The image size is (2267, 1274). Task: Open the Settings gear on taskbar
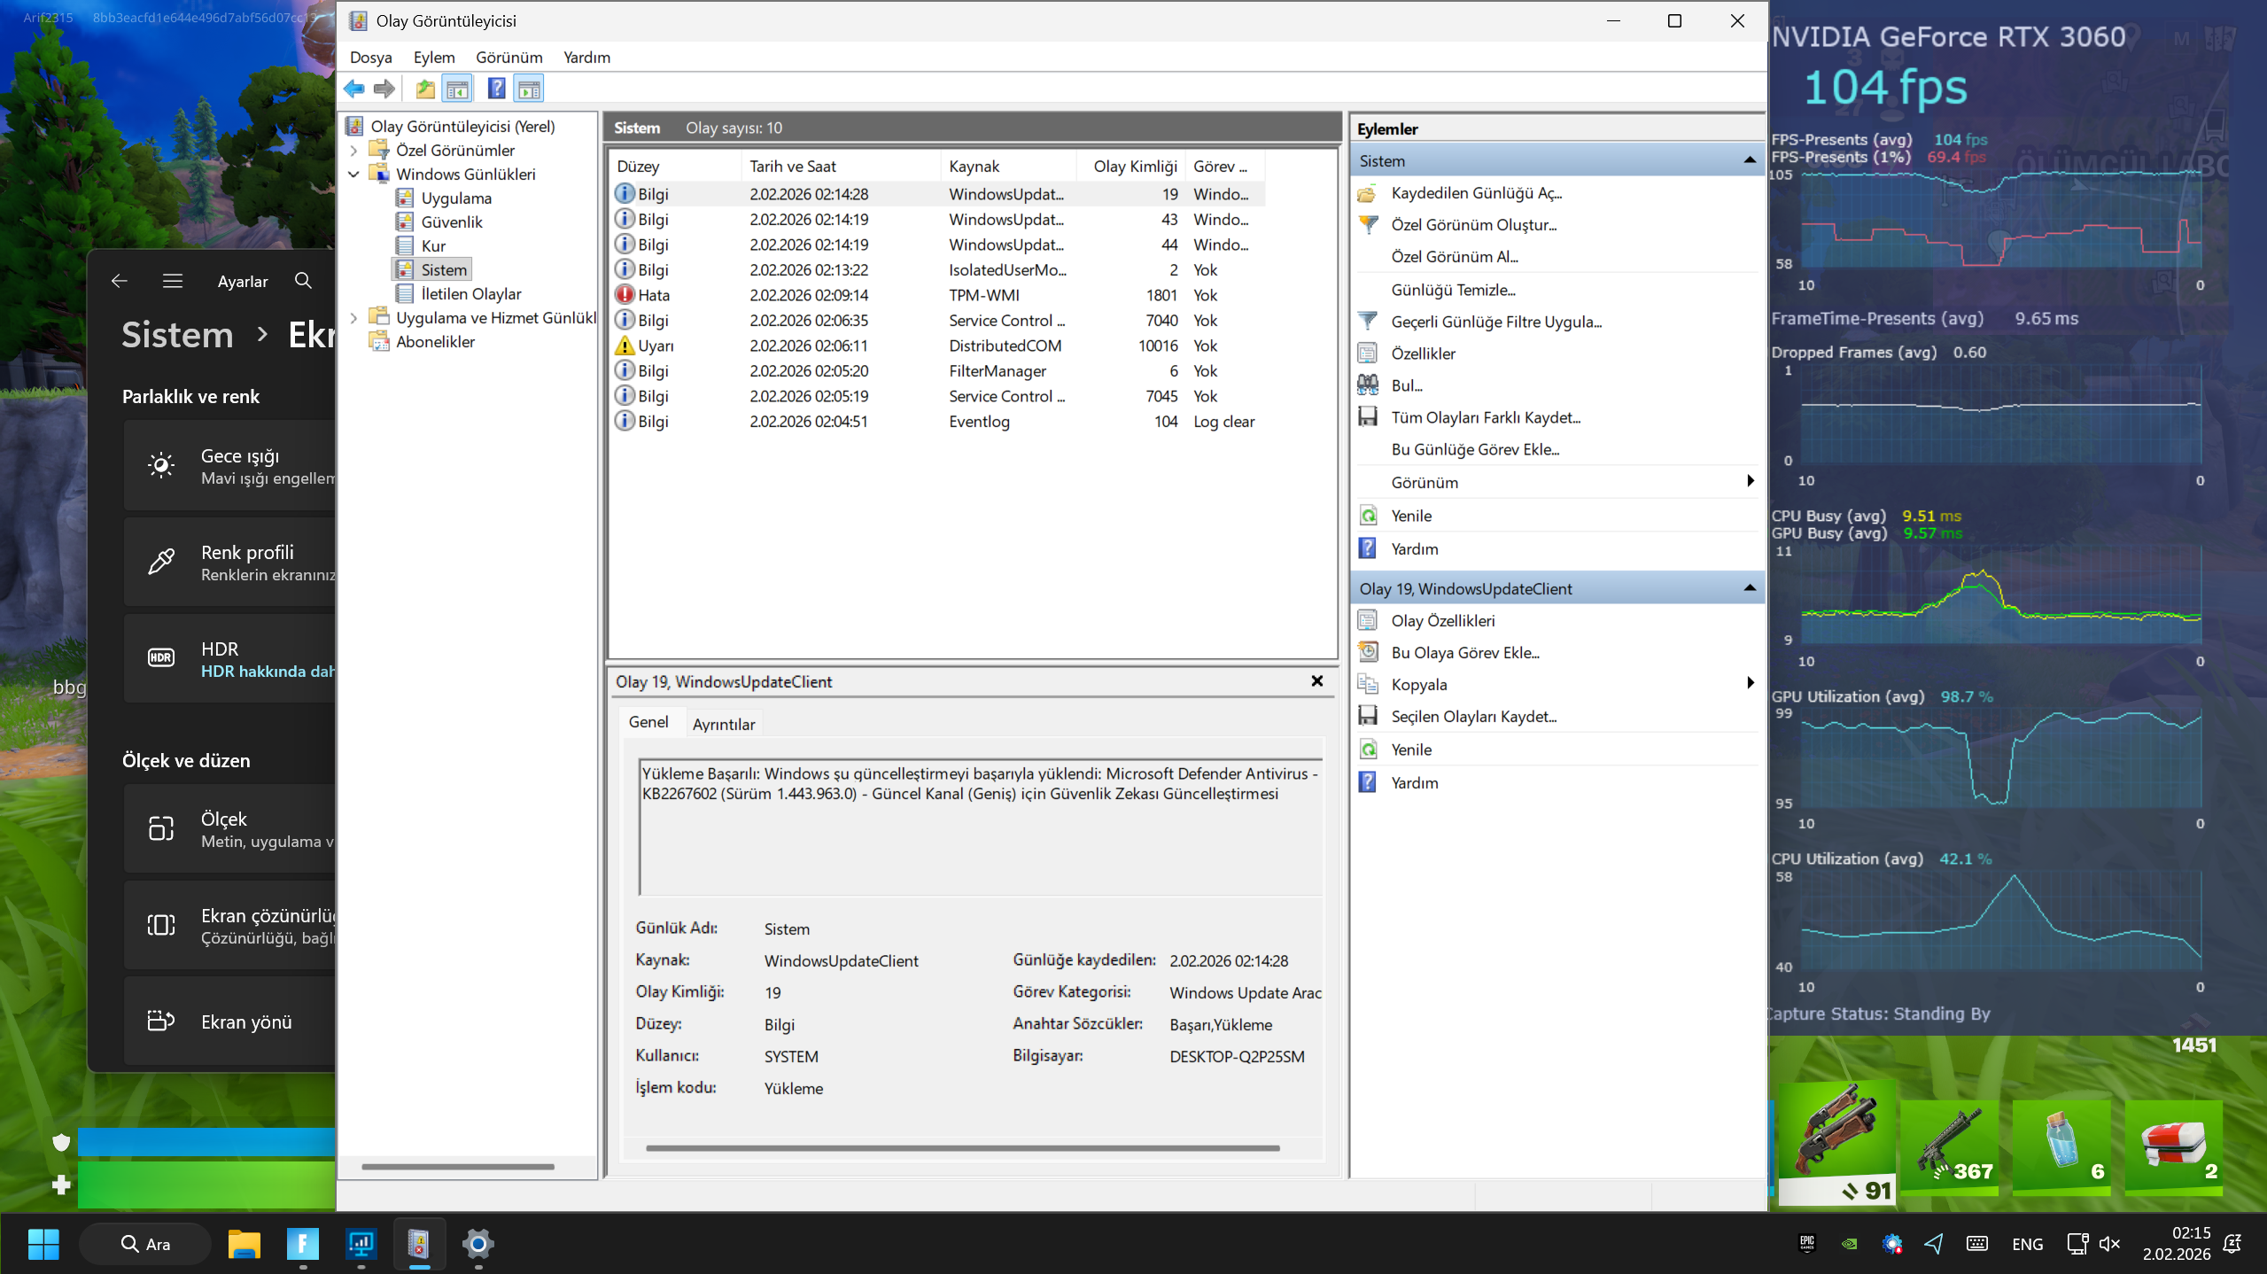(478, 1244)
